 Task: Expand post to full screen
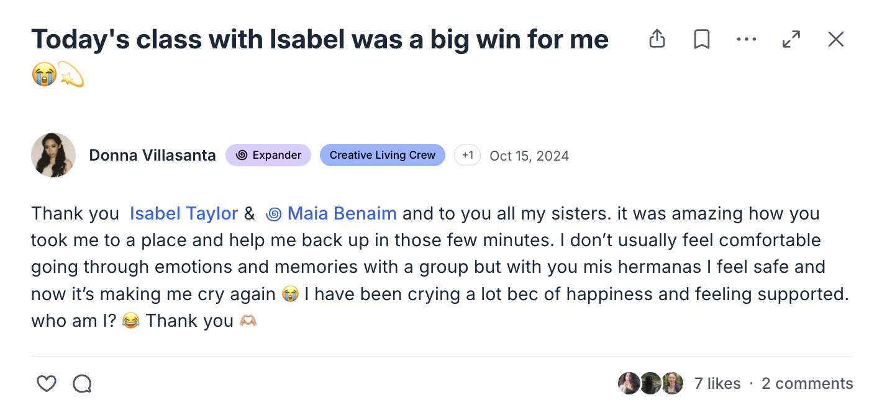[x=791, y=39]
